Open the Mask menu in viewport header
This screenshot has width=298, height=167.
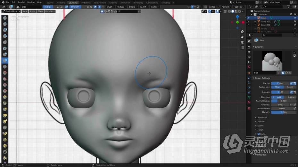(40, 11)
